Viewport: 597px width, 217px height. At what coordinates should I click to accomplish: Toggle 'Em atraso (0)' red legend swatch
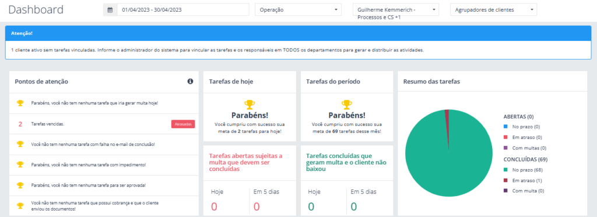tap(505, 137)
